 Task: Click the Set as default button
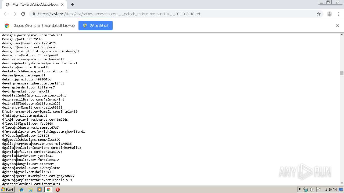point(95,25)
